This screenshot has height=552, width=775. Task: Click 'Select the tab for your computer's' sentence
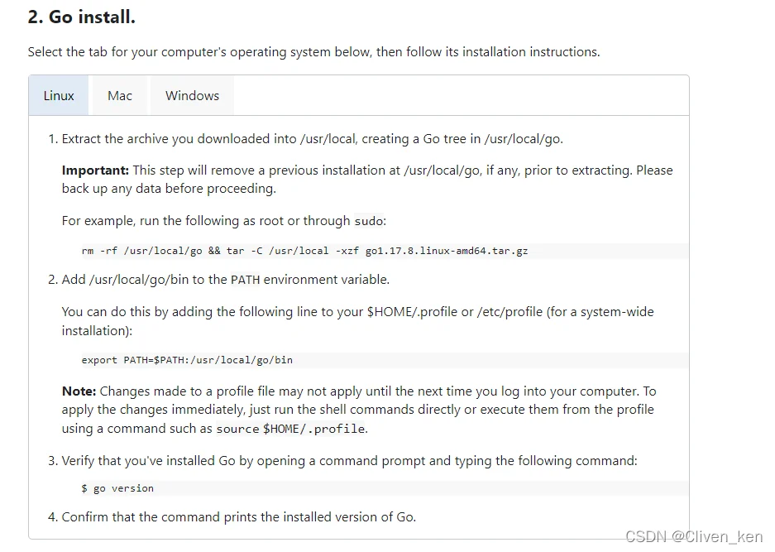click(313, 52)
